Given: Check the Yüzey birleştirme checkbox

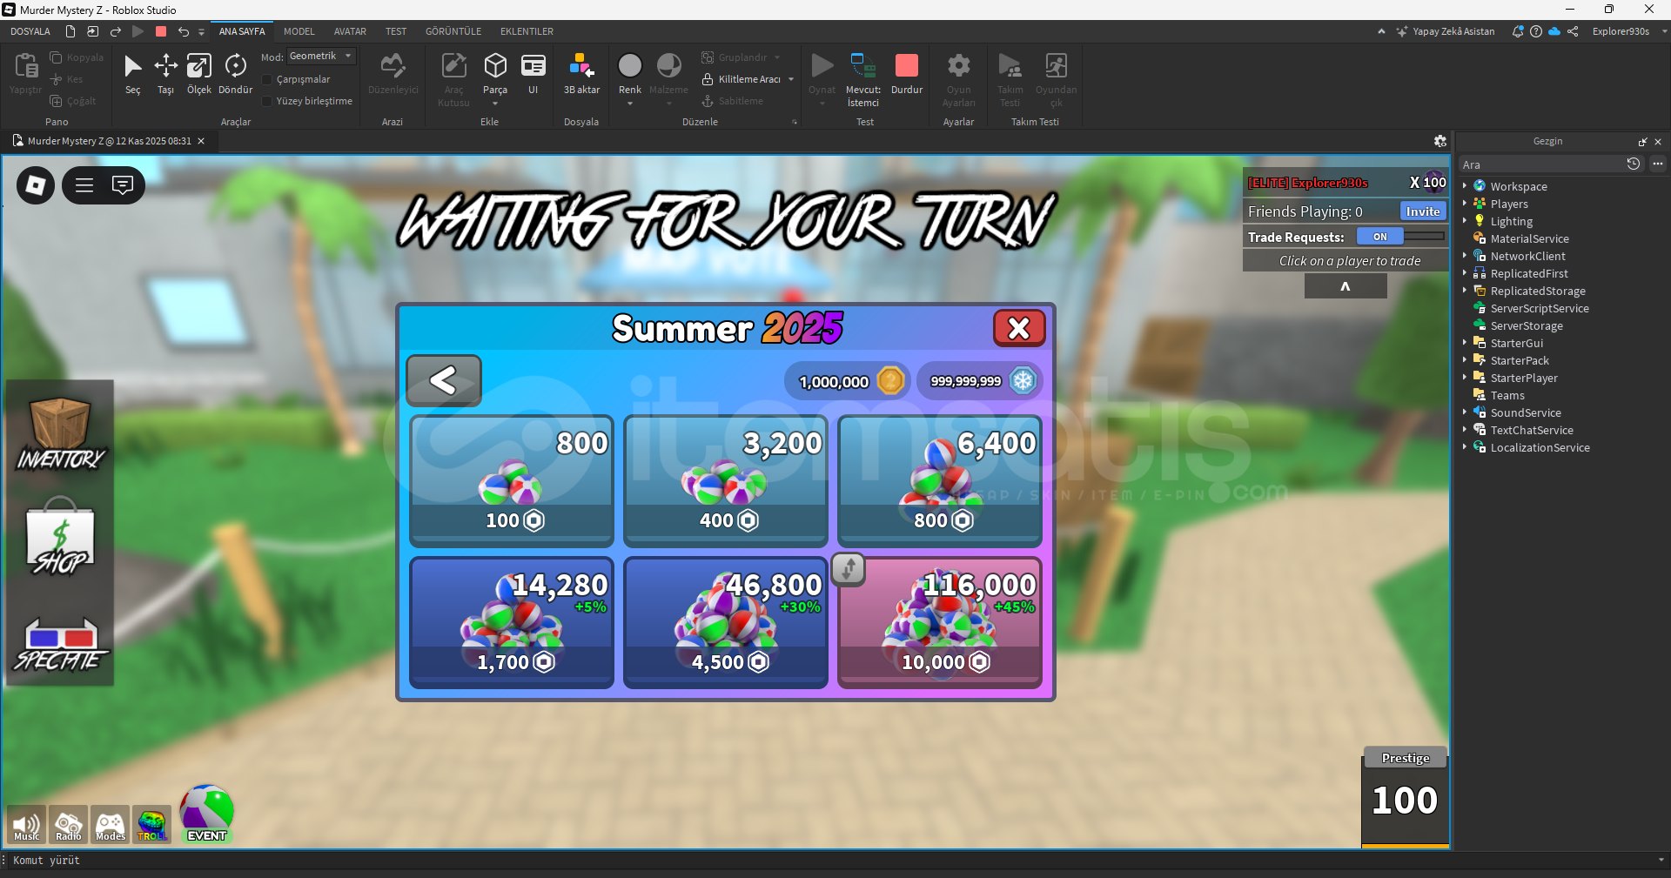Looking at the screenshot, I should (268, 102).
